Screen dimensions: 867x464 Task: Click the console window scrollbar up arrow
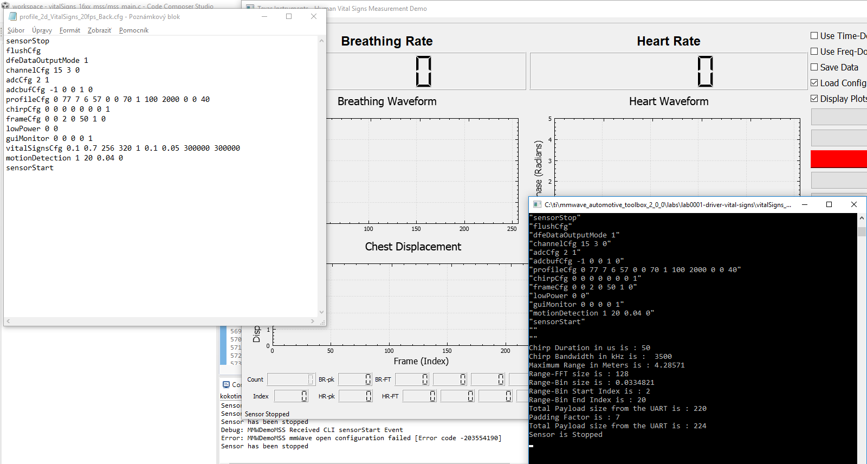tap(862, 218)
